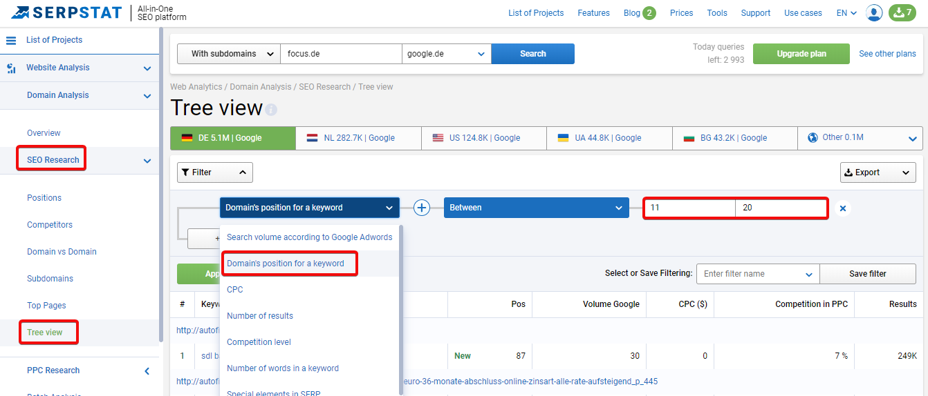Screen dimensions: 928x396
Task: Select the German flag DE 5.1M database tab
Action: point(233,138)
